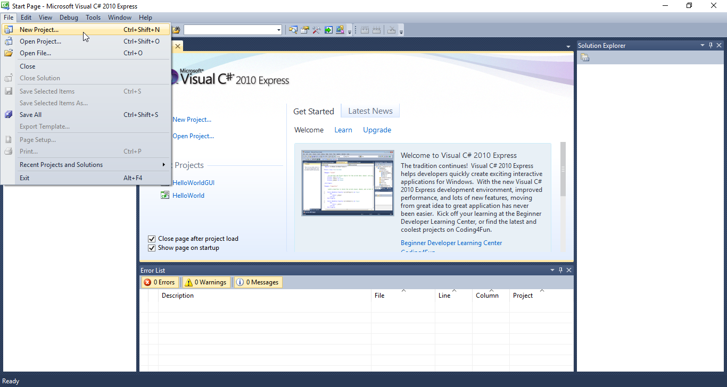Click the Visual C# app icon in title bar
727x387 pixels.
pyautogui.click(x=6, y=6)
